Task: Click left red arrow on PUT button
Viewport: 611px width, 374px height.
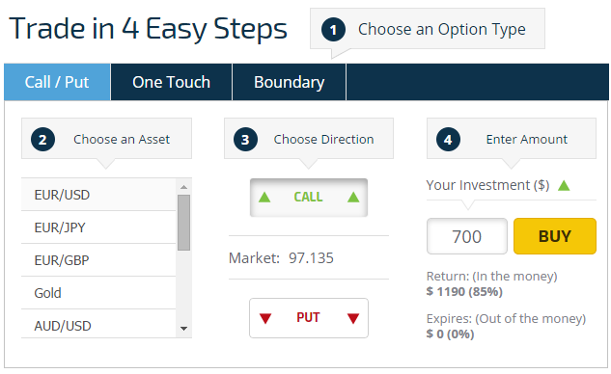Action: click(x=265, y=318)
